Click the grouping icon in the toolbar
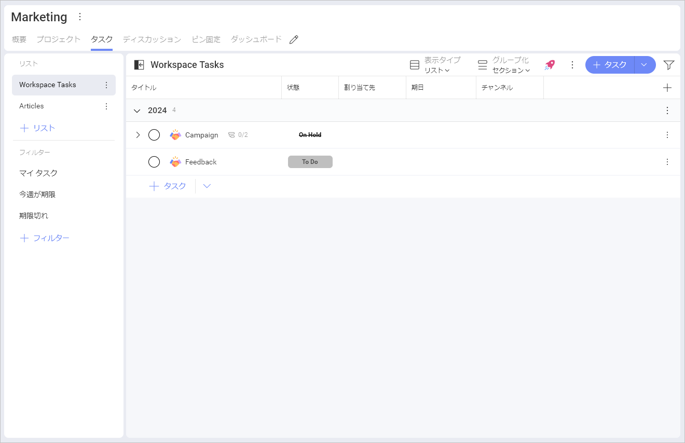This screenshot has width=685, height=443. click(483, 65)
